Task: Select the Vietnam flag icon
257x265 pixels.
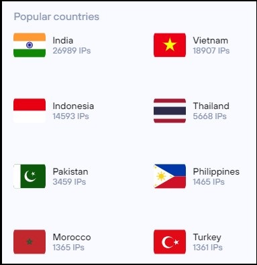Action: coord(170,45)
